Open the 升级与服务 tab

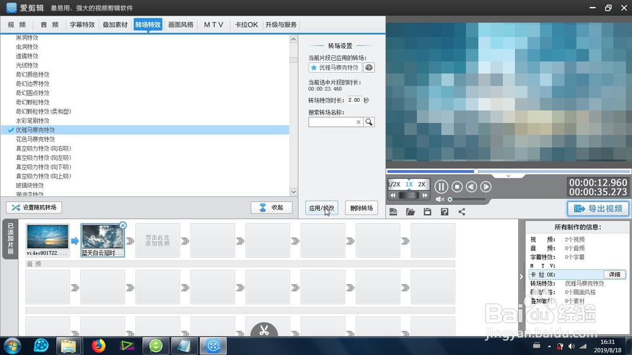tap(281, 25)
